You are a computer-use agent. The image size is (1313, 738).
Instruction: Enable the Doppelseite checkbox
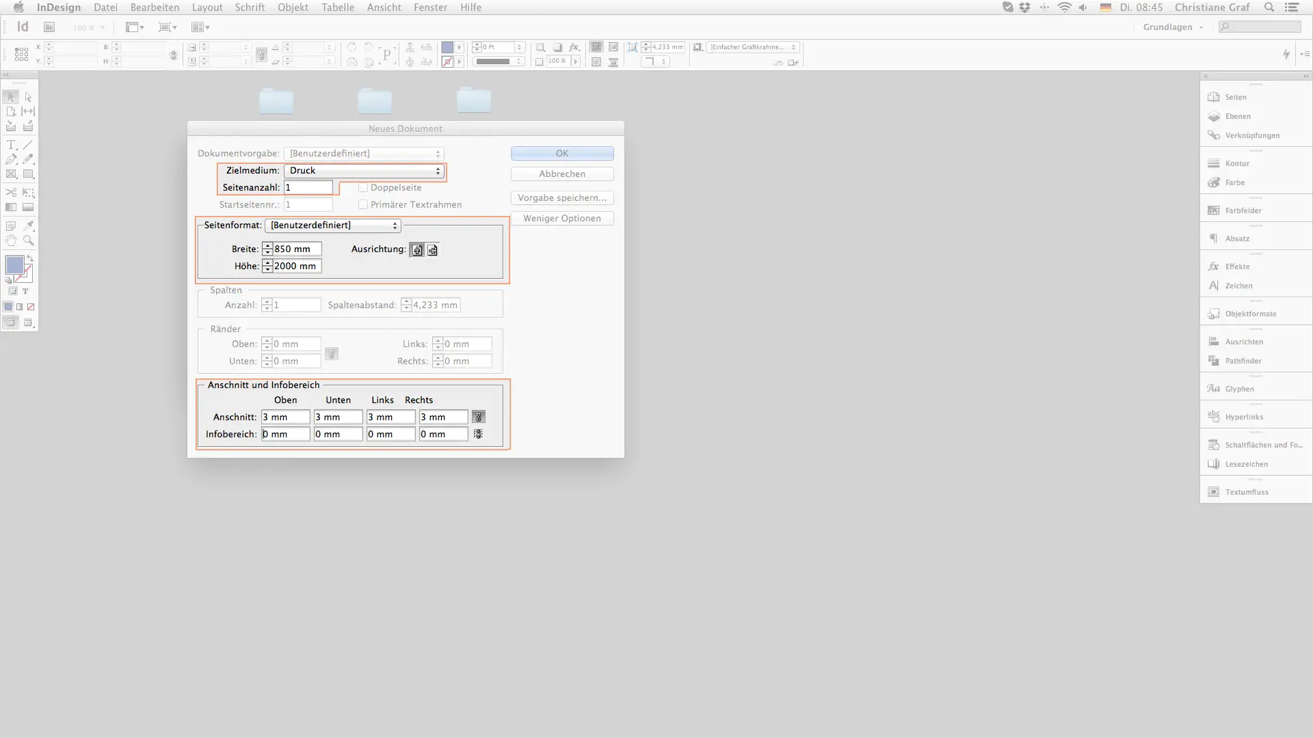tap(363, 187)
